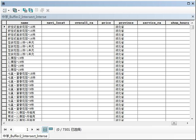Click the horizontal scrollbar thumb

pos(174,123)
